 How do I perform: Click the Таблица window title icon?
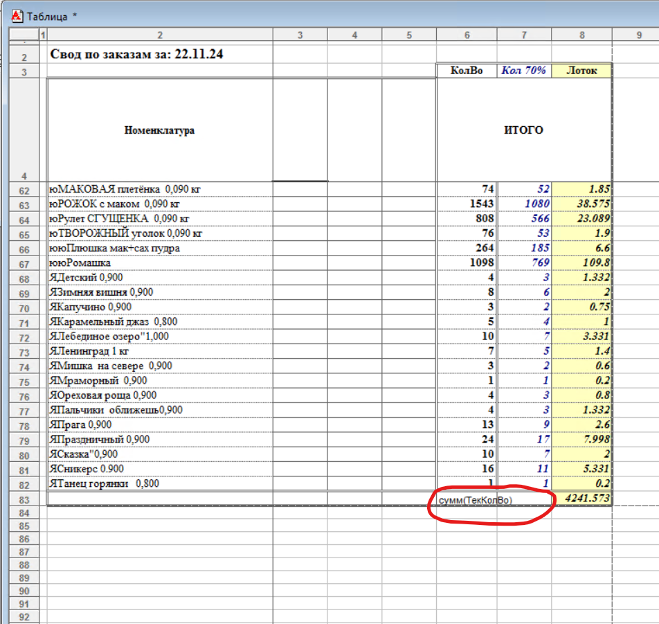(x=17, y=16)
